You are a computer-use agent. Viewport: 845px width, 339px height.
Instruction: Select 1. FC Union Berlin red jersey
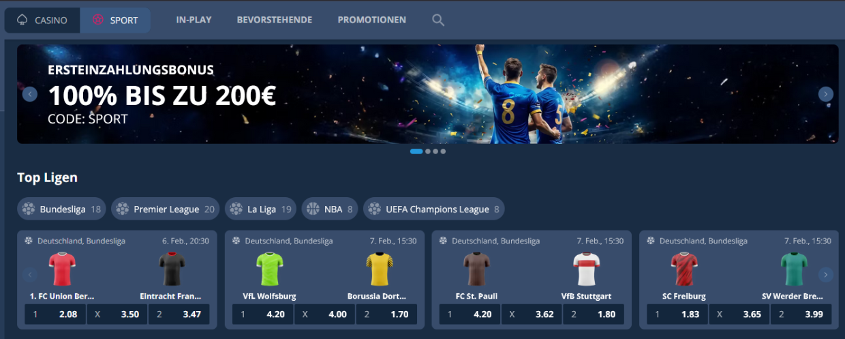(62, 269)
